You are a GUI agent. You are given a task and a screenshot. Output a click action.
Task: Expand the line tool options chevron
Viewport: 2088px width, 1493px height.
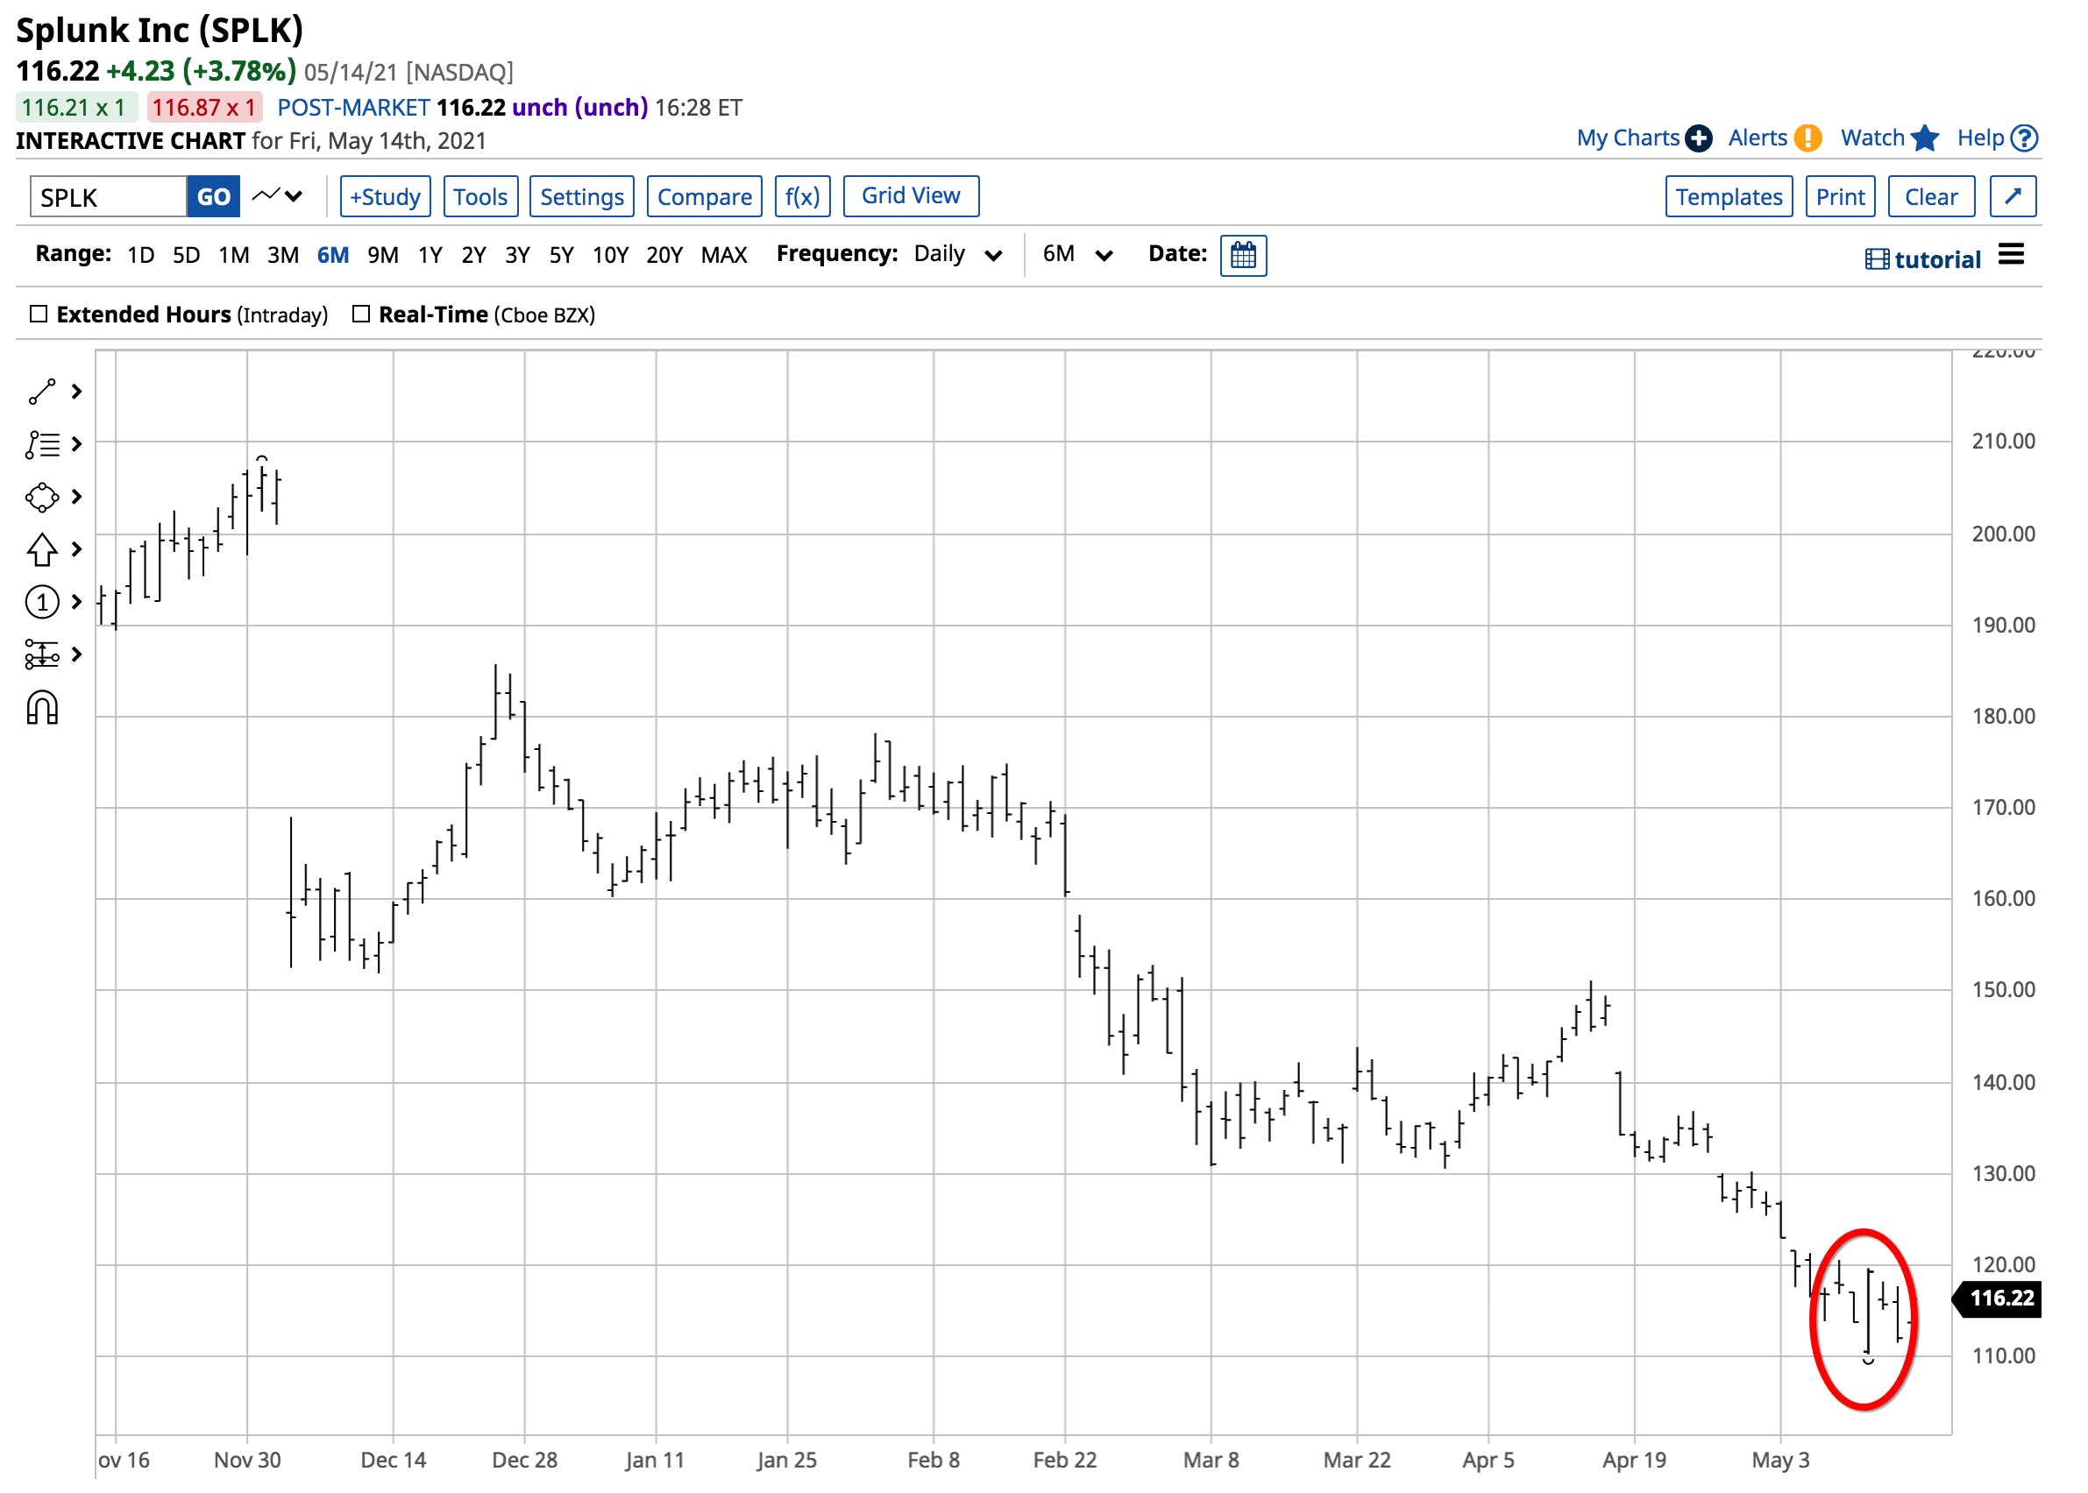[77, 393]
